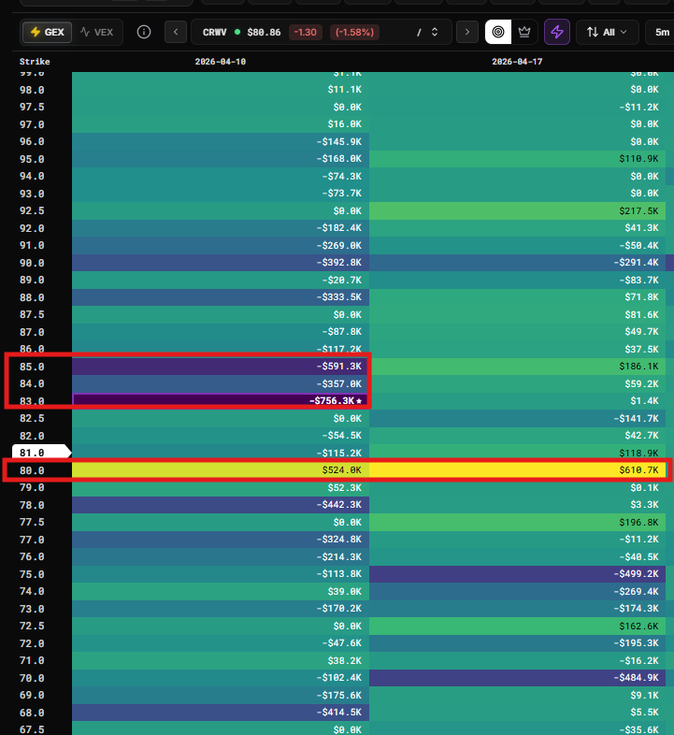Click the 2026-04-10 expiration column header

(221, 62)
